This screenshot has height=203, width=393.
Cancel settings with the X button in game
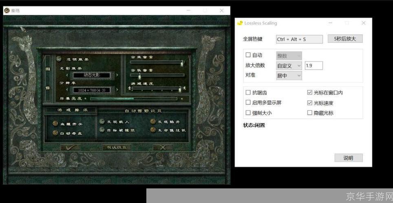[163, 147]
